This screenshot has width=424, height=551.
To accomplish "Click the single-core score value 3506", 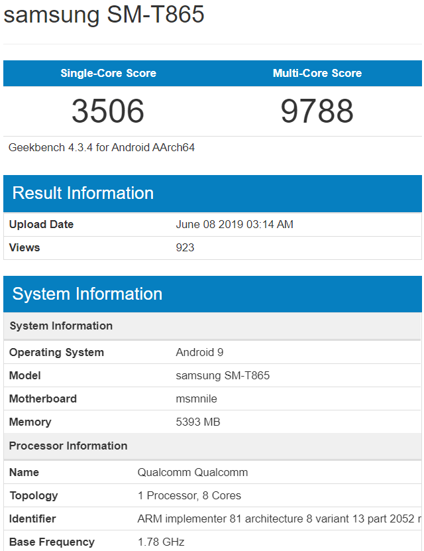I will click(x=108, y=111).
